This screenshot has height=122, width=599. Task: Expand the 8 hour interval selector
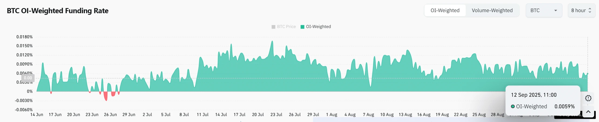tap(581, 11)
